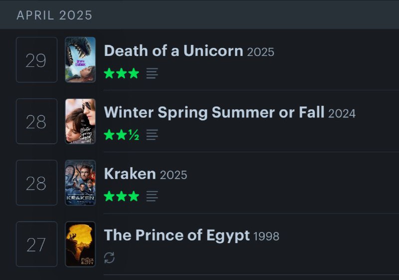
Task: Open the Winter Spring Summer or Fall title link
Action: click(214, 112)
